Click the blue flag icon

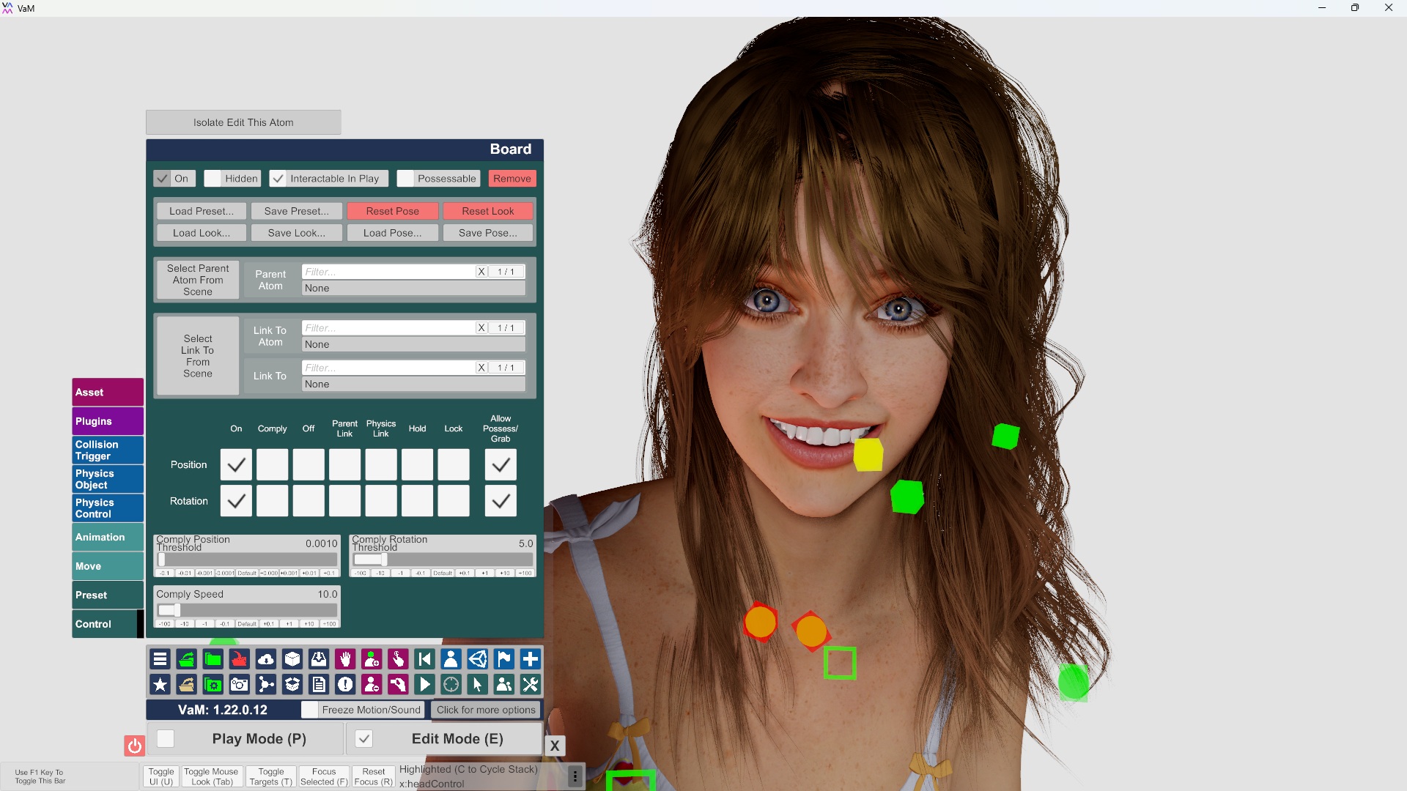tap(504, 659)
